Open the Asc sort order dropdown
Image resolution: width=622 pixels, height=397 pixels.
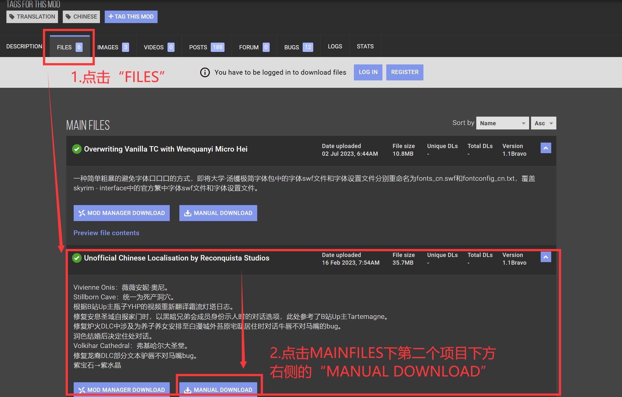click(543, 123)
